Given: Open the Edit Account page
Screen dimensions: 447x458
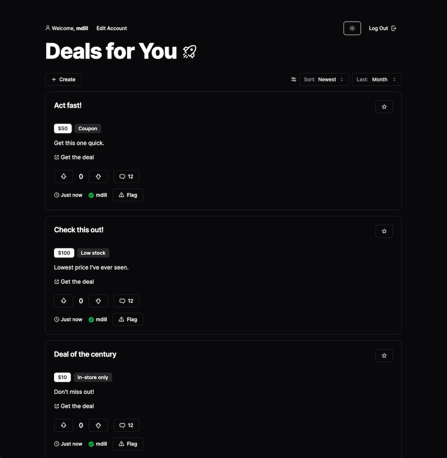Looking at the screenshot, I should [x=112, y=28].
